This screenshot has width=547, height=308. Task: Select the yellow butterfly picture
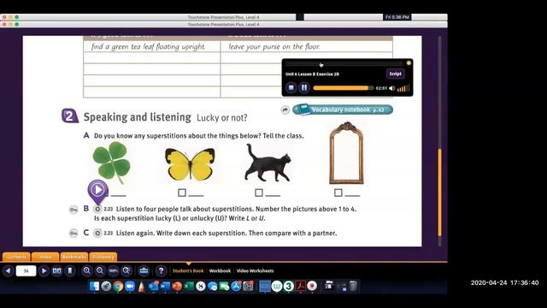point(190,164)
